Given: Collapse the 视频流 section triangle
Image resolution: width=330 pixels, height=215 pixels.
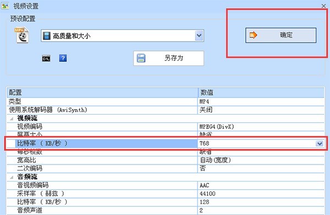Looking at the screenshot, I should (12, 118).
